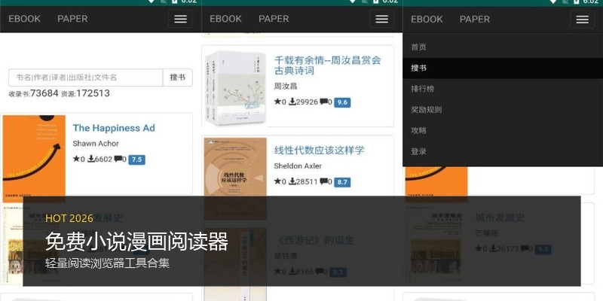Open The Happiness Ad book title
This screenshot has width=603, height=301.
click(114, 128)
